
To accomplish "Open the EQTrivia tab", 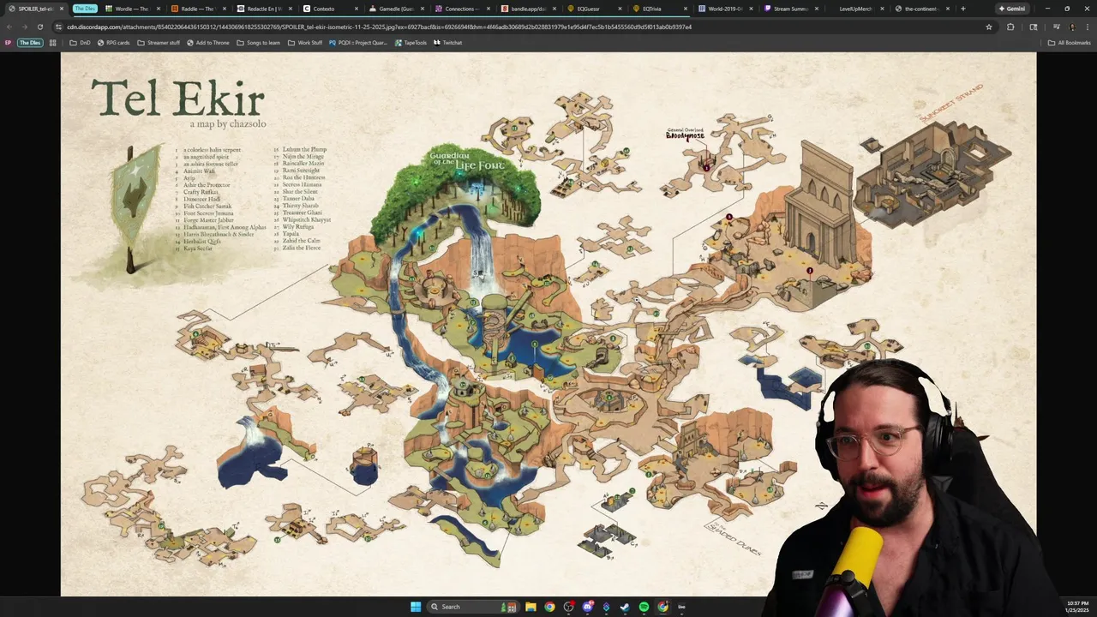I will click(x=658, y=9).
